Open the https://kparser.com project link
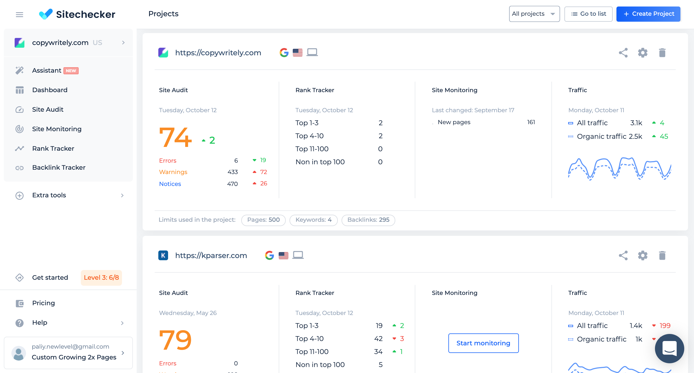The width and height of the screenshot is (694, 373). (x=211, y=255)
